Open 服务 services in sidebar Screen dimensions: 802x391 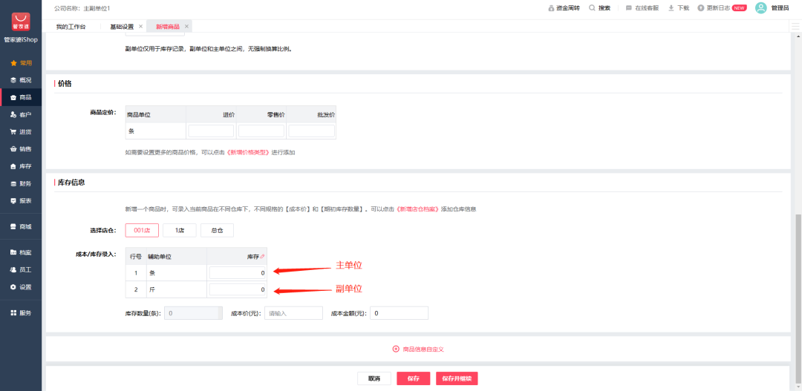pos(21,313)
